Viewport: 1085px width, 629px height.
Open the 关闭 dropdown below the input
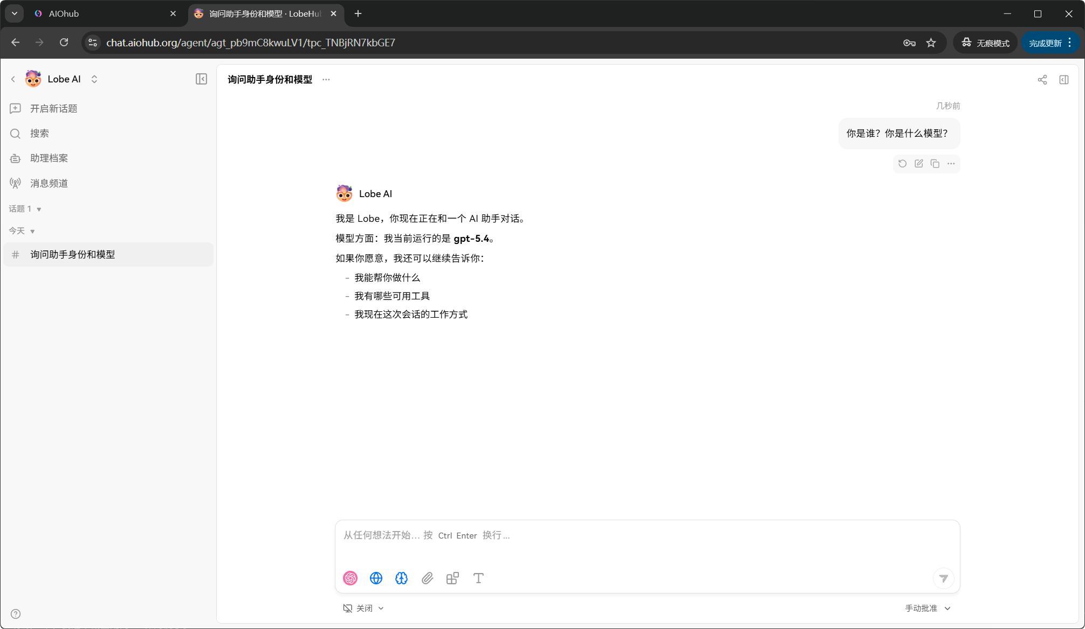[x=363, y=608]
